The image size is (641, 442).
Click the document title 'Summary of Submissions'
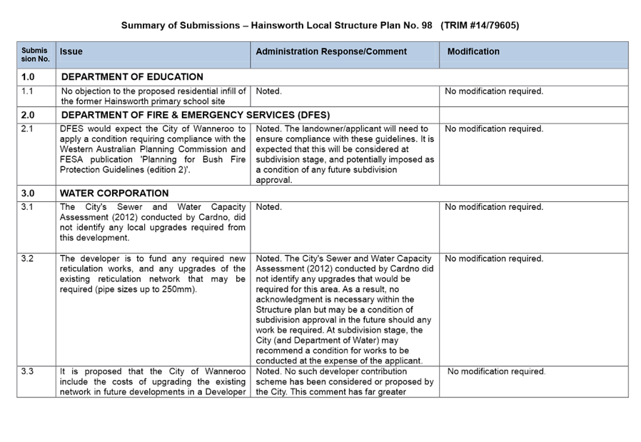[180, 26]
